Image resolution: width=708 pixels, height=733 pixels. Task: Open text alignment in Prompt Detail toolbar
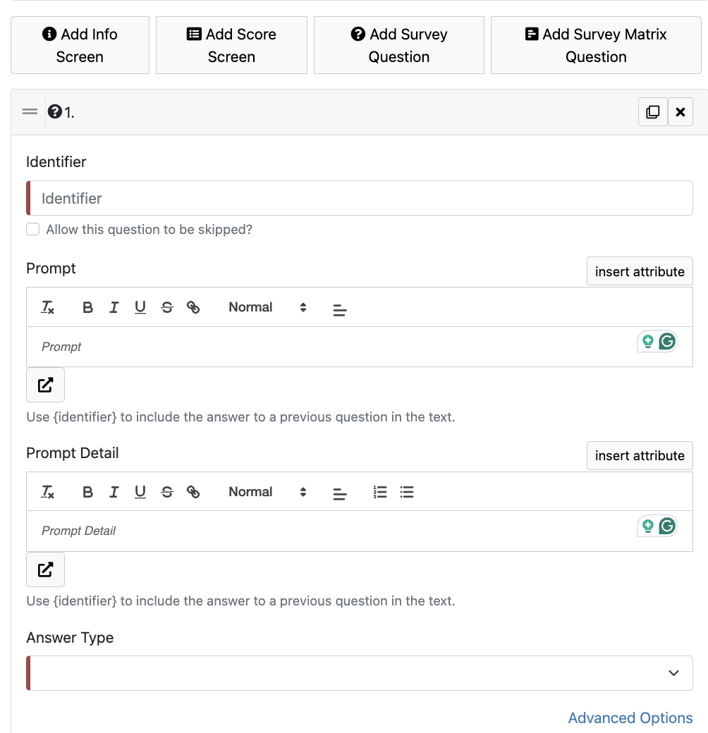click(x=340, y=493)
